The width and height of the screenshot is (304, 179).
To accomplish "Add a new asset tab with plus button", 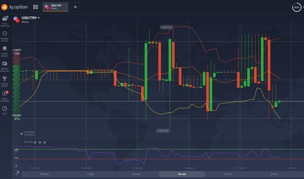I will (75, 7).
